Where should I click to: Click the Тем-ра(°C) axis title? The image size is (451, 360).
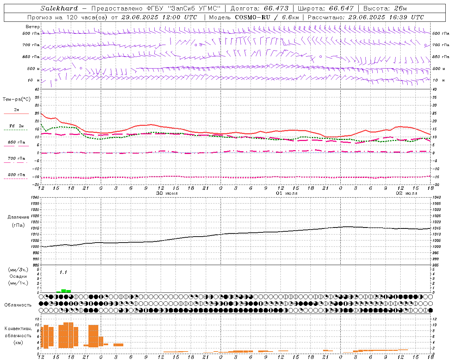17,99
